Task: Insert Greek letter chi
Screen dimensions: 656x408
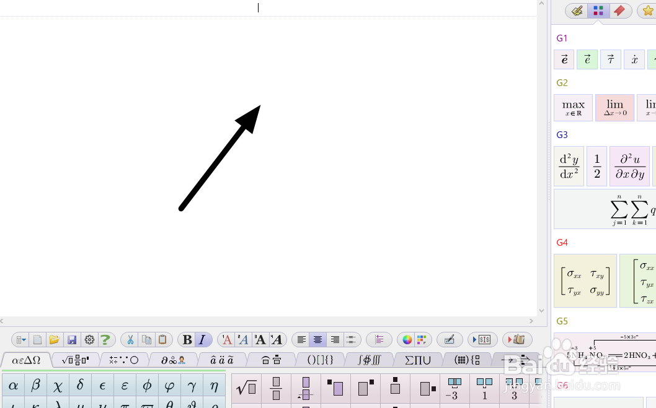Action: (58, 385)
